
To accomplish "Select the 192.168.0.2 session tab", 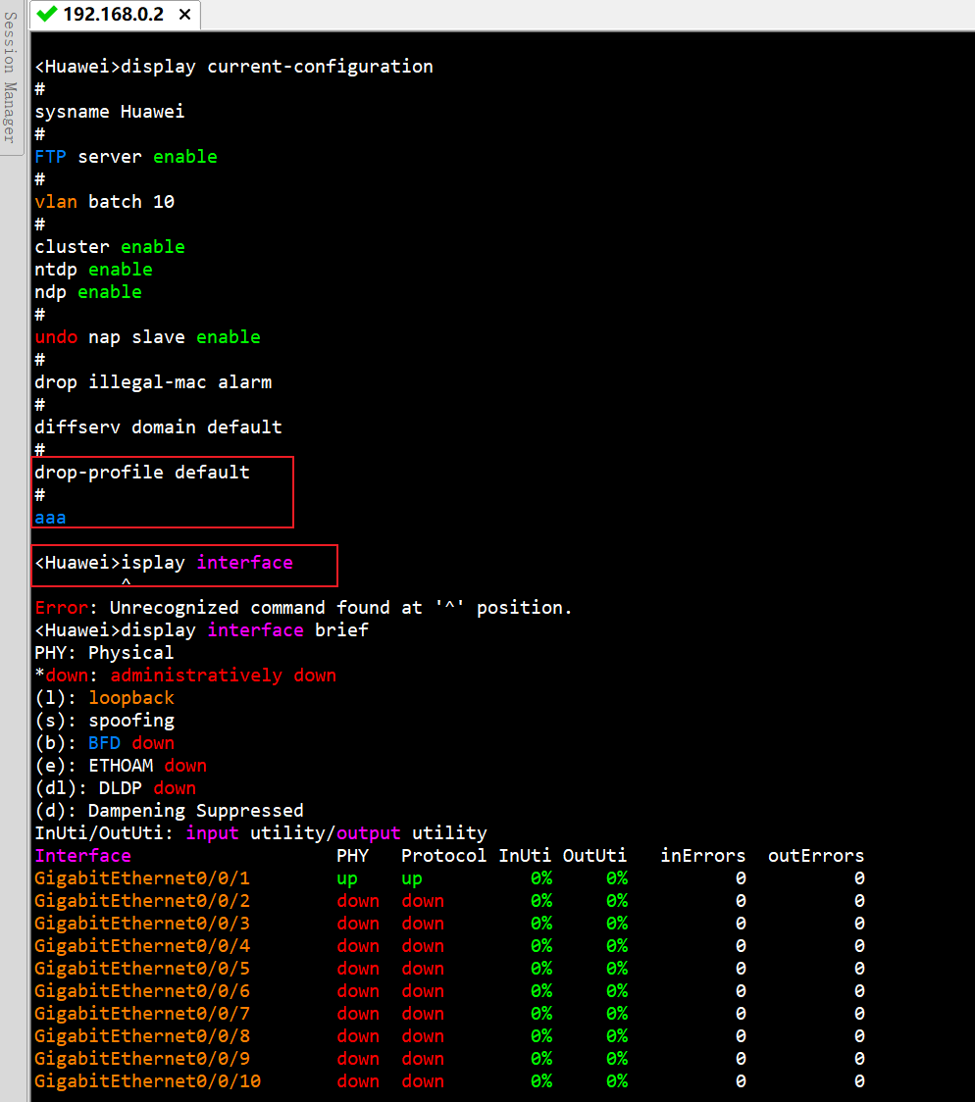I will pyautogui.click(x=115, y=15).
